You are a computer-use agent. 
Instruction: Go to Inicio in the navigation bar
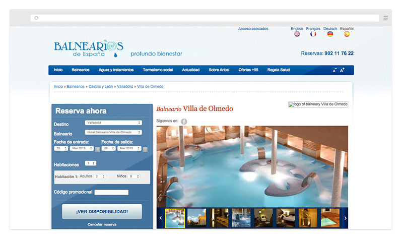[x=58, y=70]
